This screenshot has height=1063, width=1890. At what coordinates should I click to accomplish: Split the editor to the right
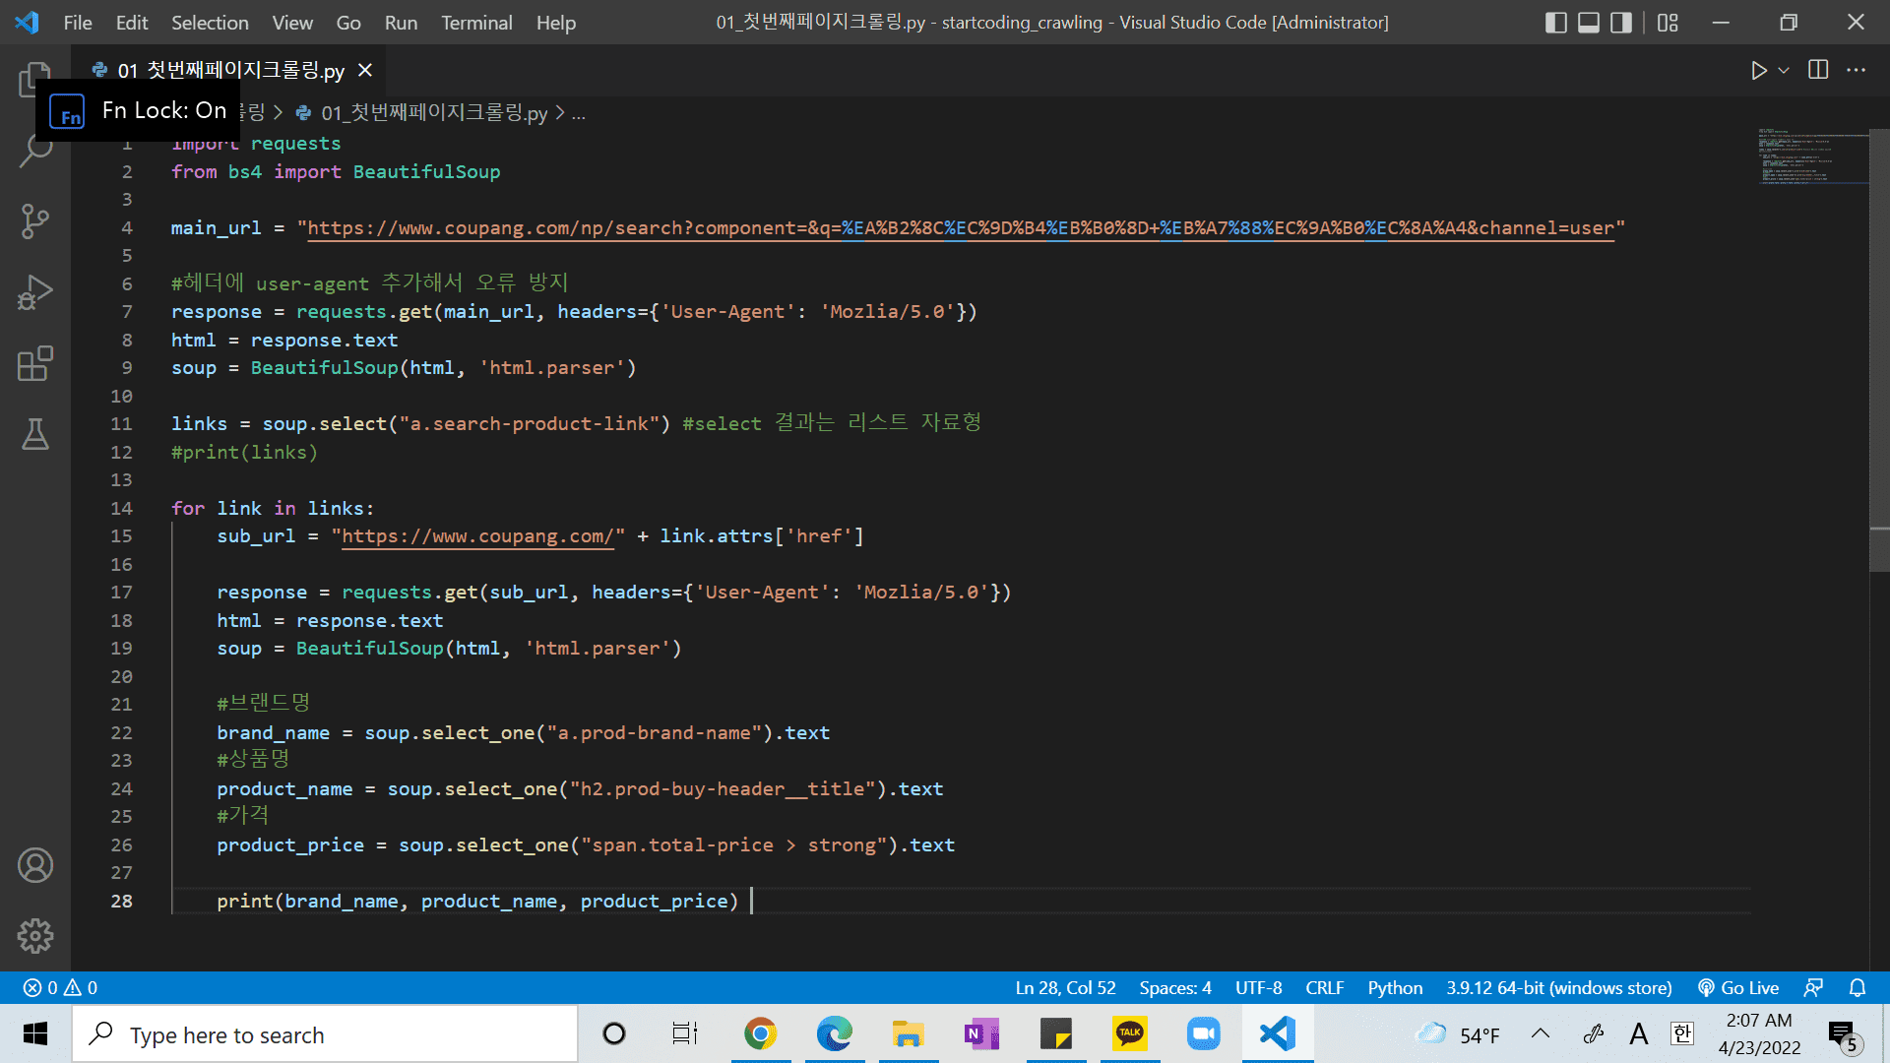[x=1818, y=70]
